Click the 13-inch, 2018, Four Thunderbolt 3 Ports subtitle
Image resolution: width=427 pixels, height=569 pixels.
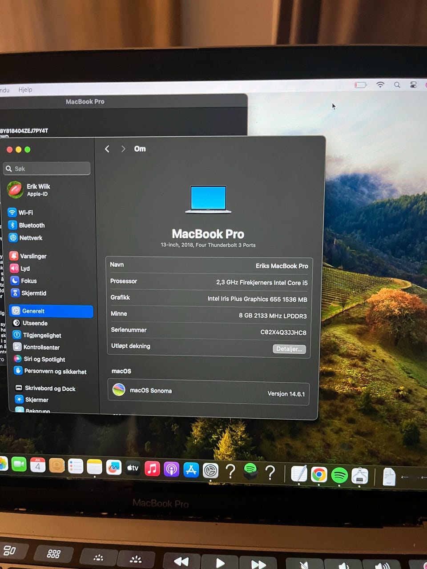coord(208,245)
